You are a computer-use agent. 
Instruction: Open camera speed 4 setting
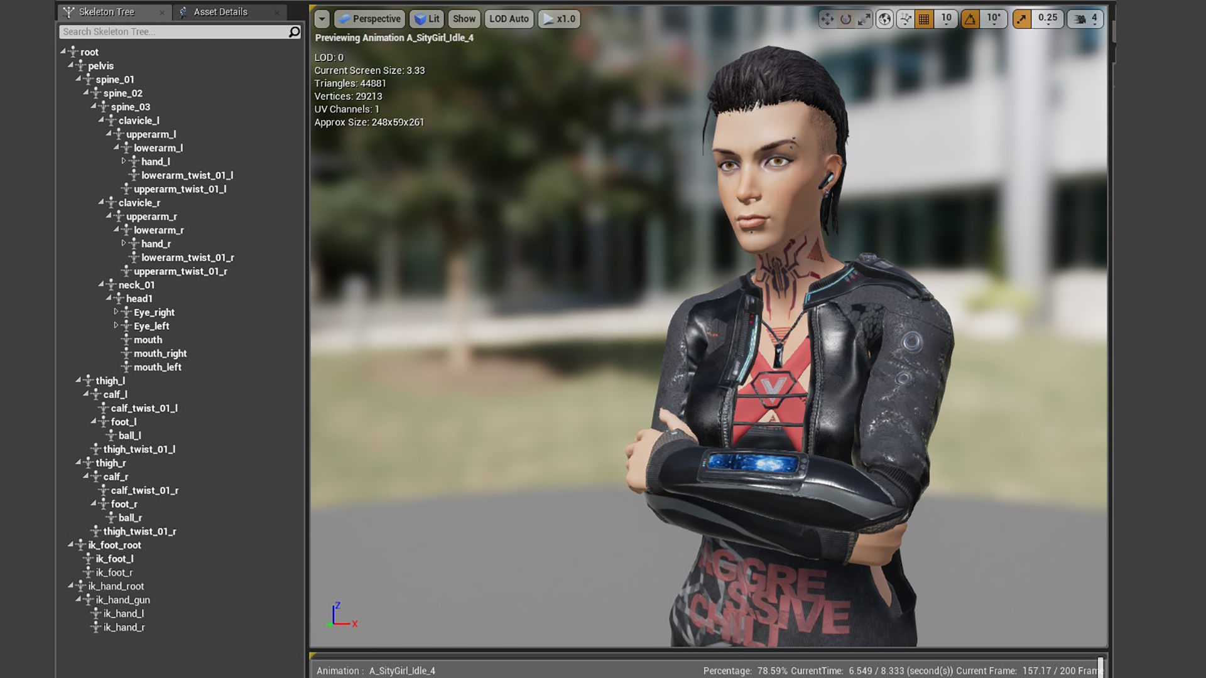coord(1085,19)
